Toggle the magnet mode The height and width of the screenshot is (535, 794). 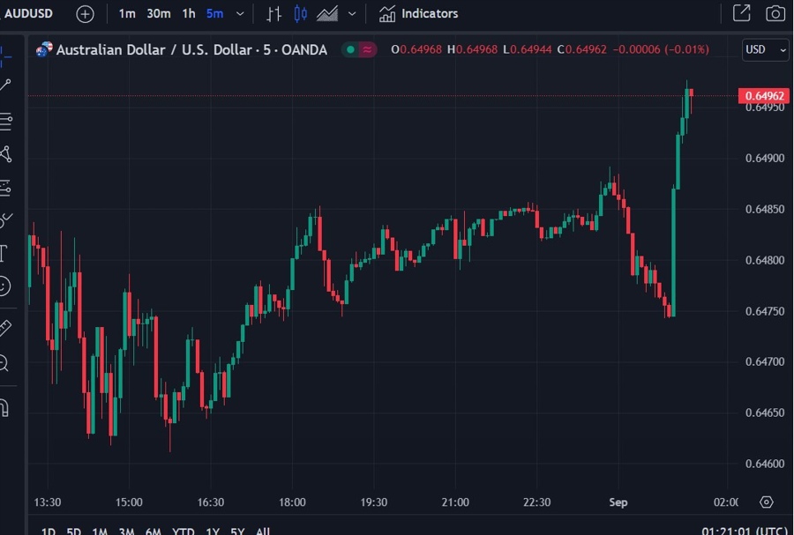(x=4, y=407)
